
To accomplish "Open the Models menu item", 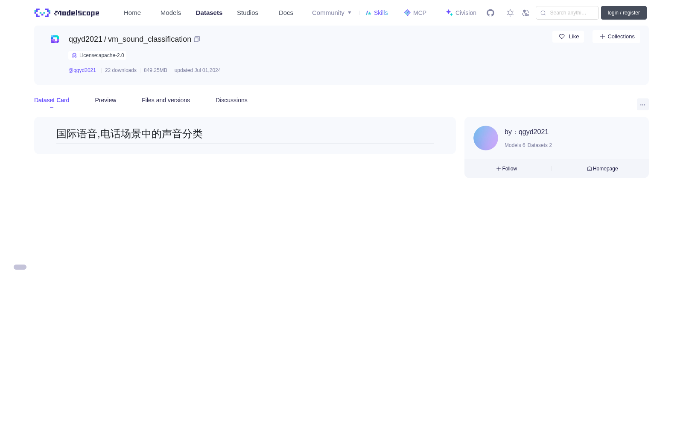I will 171,13.
